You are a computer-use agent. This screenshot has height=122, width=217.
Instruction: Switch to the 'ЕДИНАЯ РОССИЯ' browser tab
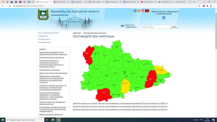pos(132,2)
